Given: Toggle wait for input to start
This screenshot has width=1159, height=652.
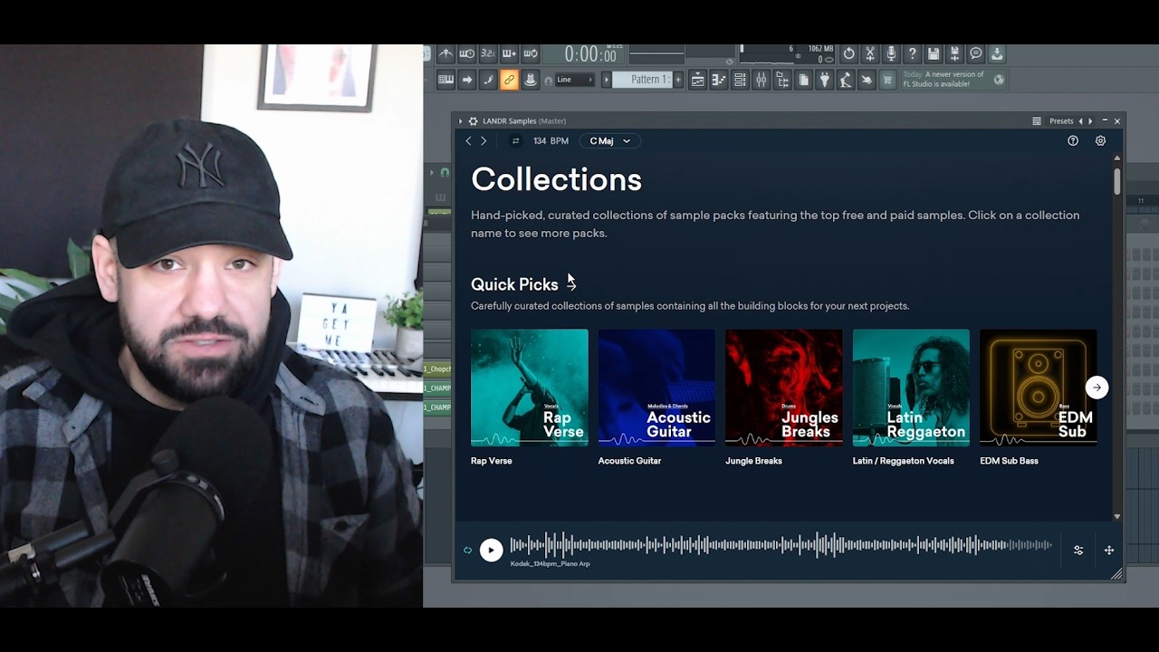Looking at the screenshot, I should [x=467, y=53].
